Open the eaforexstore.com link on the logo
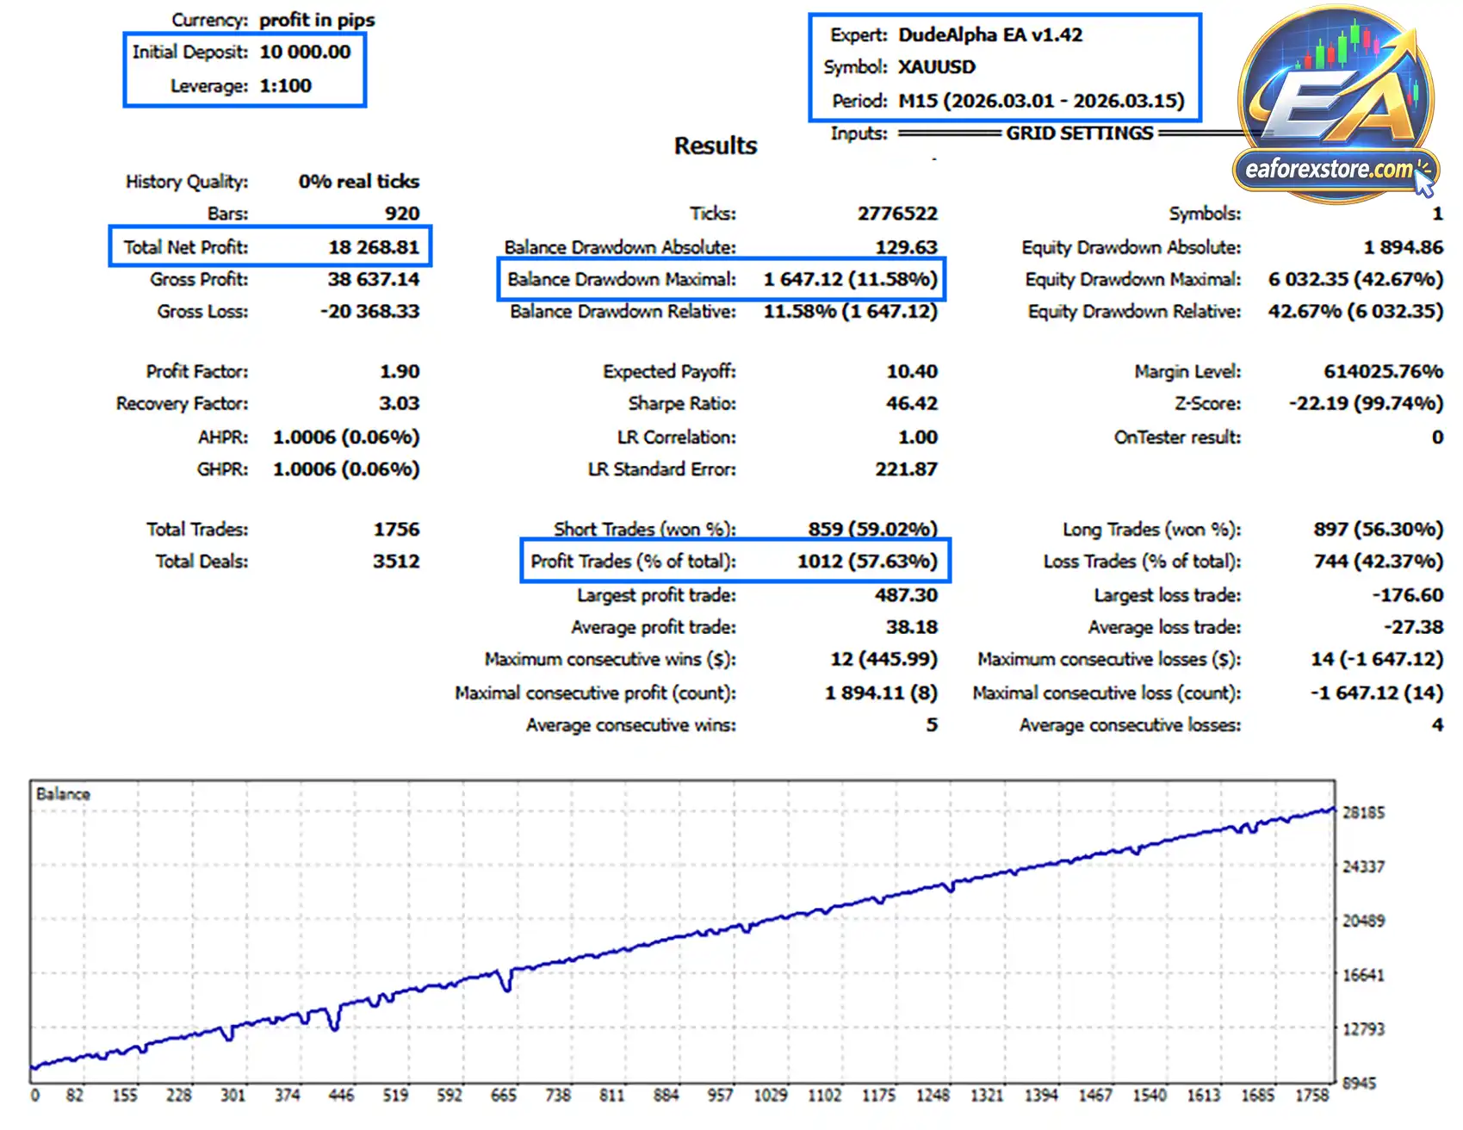The image size is (1463, 1130). tap(1328, 169)
